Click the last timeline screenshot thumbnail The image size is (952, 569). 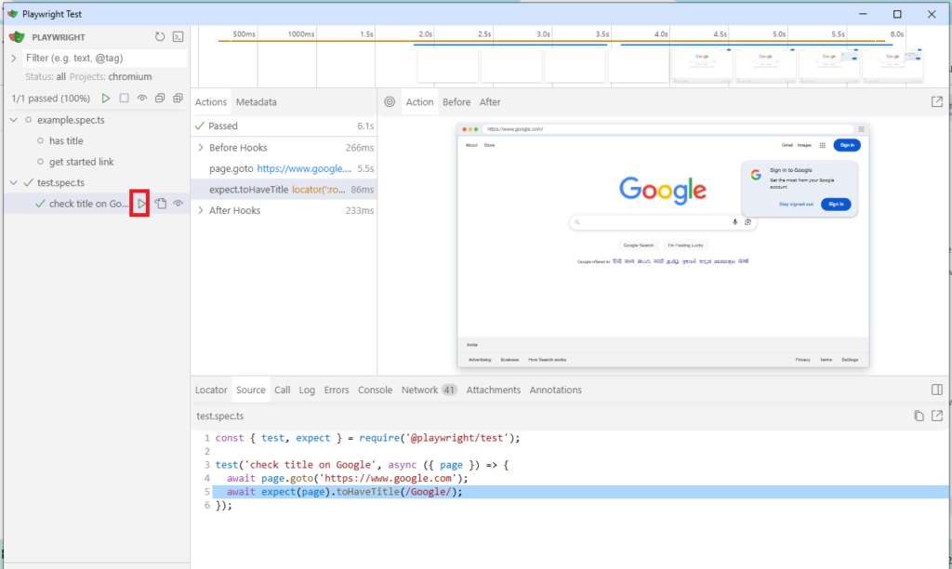point(892,66)
